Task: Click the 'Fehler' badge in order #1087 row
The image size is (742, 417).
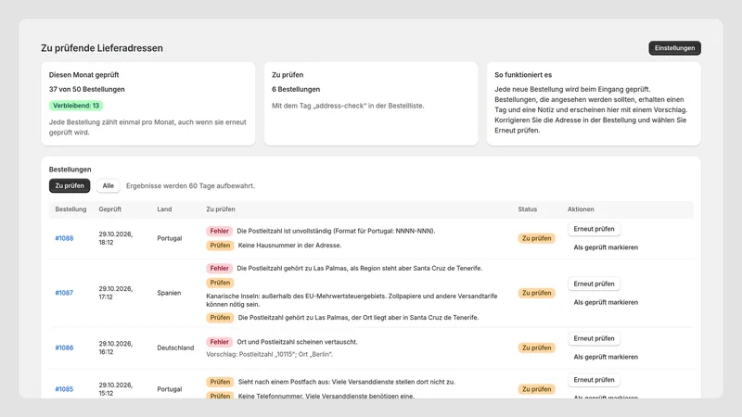Action: point(219,268)
